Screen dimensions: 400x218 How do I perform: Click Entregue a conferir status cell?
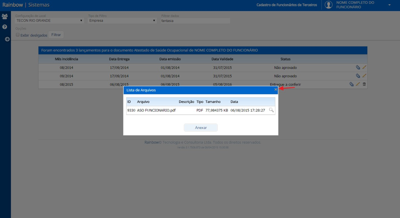coord(285,84)
